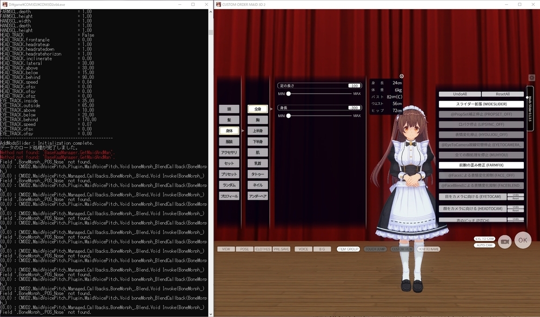Click the 身長 slider handle
The height and width of the screenshot is (317, 540).
click(x=289, y=116)
